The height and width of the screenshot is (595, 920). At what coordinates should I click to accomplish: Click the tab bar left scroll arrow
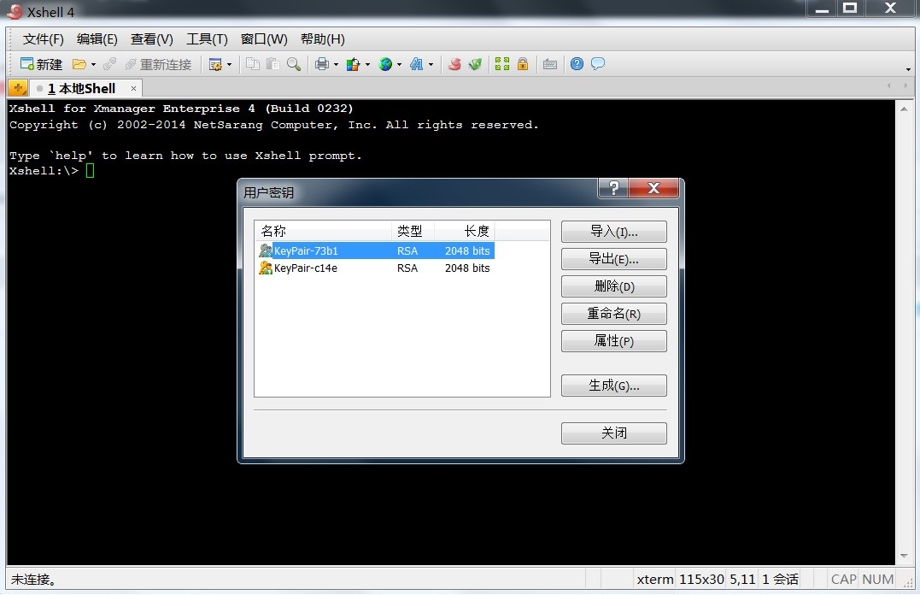coord(889,85)
